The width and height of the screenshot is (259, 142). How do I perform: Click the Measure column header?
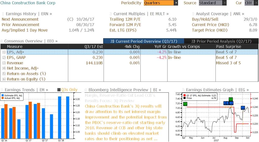(x=37, y=47)
